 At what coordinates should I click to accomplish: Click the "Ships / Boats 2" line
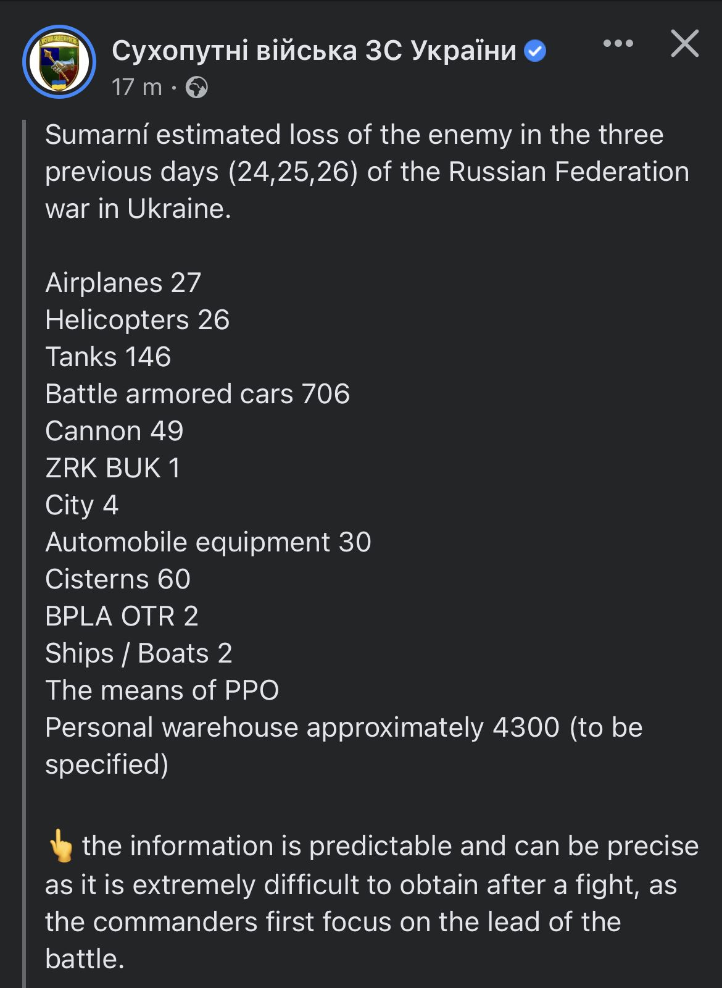tap(139, 653)
